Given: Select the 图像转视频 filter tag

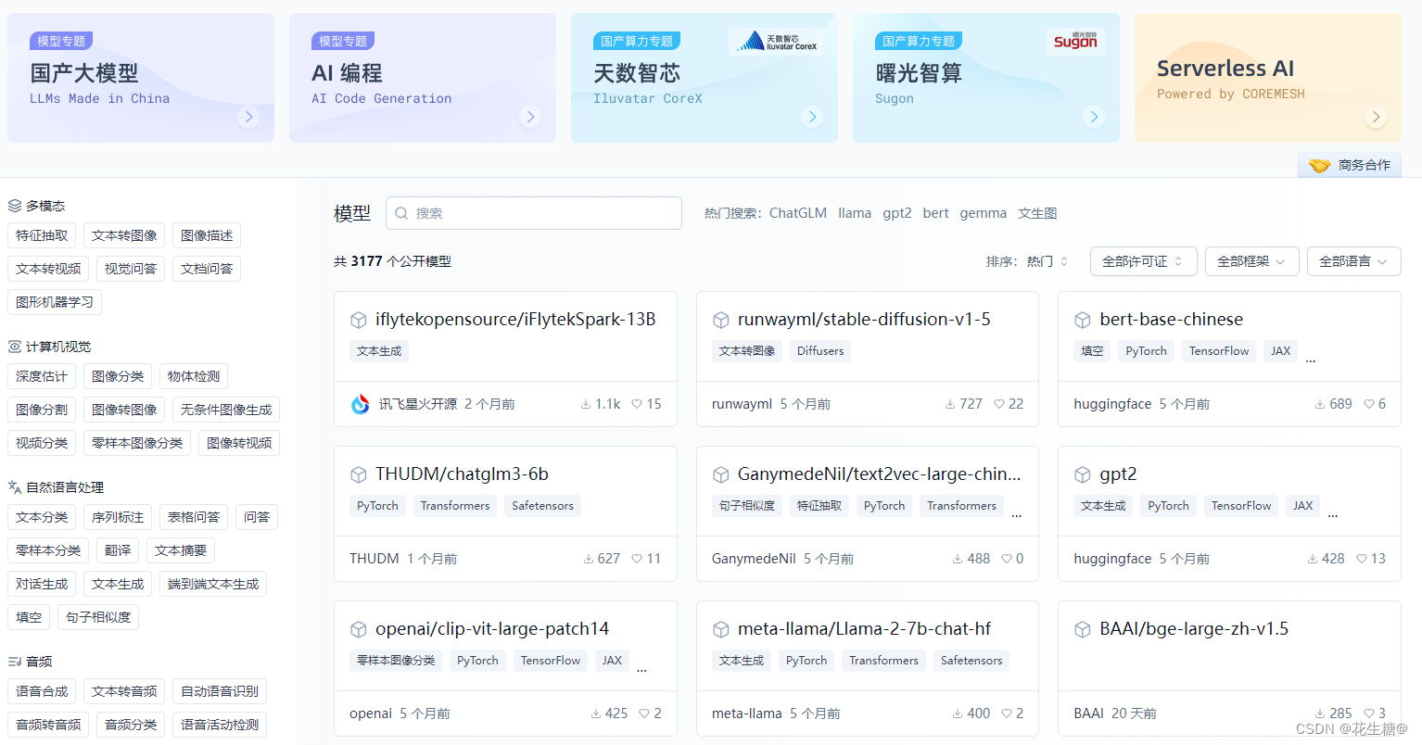Looking at the screenshot, I should point(239,443).
